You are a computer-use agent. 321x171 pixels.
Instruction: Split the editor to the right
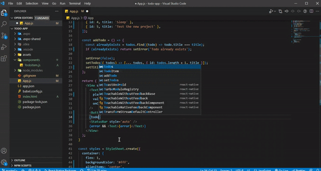(x=311, y=11)
